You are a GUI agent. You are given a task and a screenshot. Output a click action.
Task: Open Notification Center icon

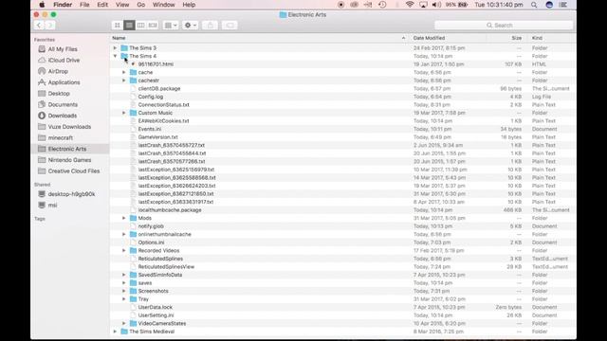[x=563, y=5]
